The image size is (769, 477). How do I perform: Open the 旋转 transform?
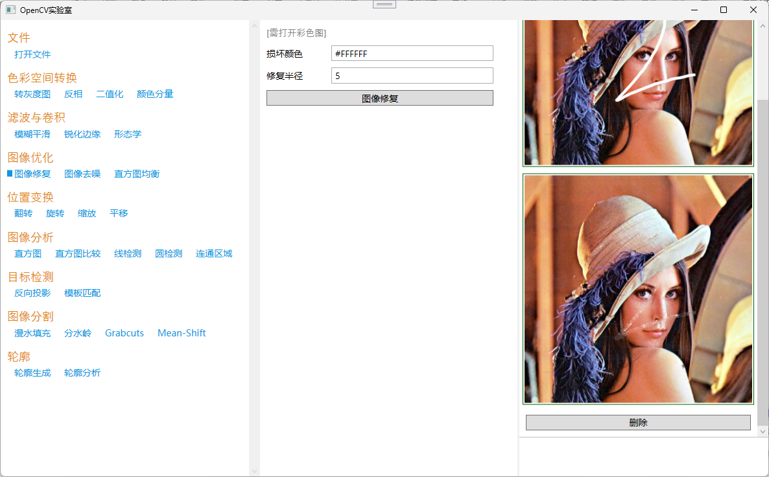point(55,213)
